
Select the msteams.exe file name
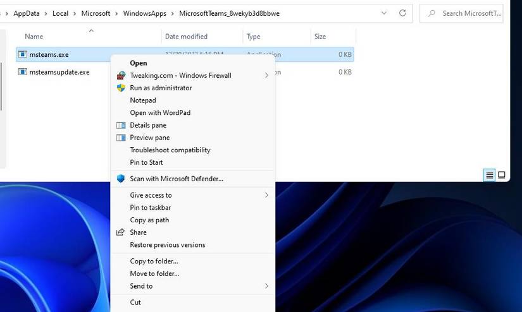49,54
